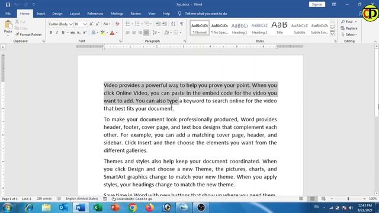
Task: Open PowerPoint from the taskbar
Action: pos(115,208)
